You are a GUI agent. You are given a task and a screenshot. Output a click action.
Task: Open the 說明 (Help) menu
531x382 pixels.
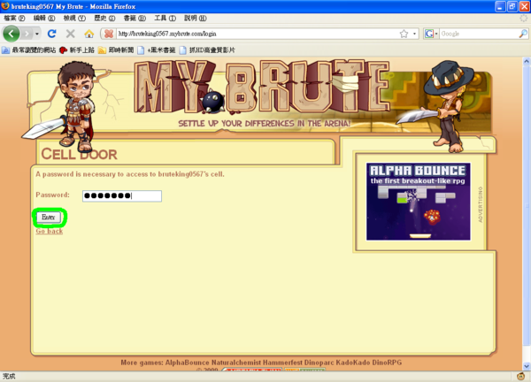(195, 18)
